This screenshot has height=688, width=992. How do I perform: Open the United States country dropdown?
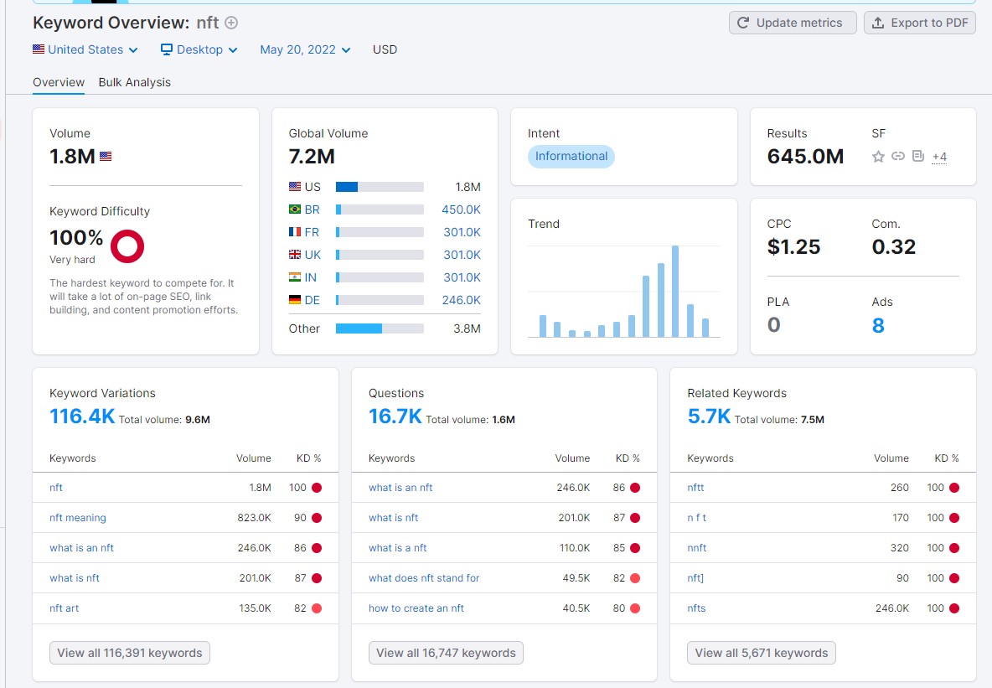click(x=85, y=49)
